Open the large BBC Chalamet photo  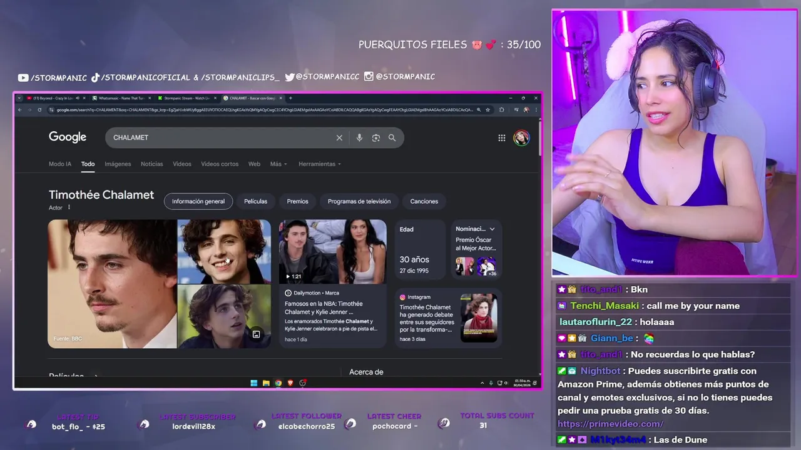(113, 284)
